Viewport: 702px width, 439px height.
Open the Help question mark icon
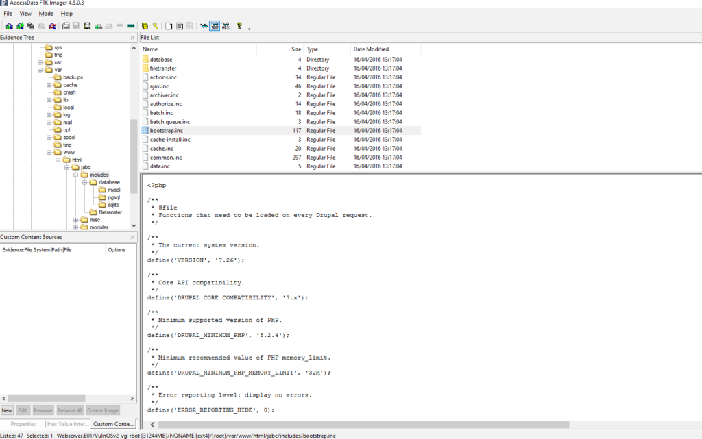[x=239, y=25]
